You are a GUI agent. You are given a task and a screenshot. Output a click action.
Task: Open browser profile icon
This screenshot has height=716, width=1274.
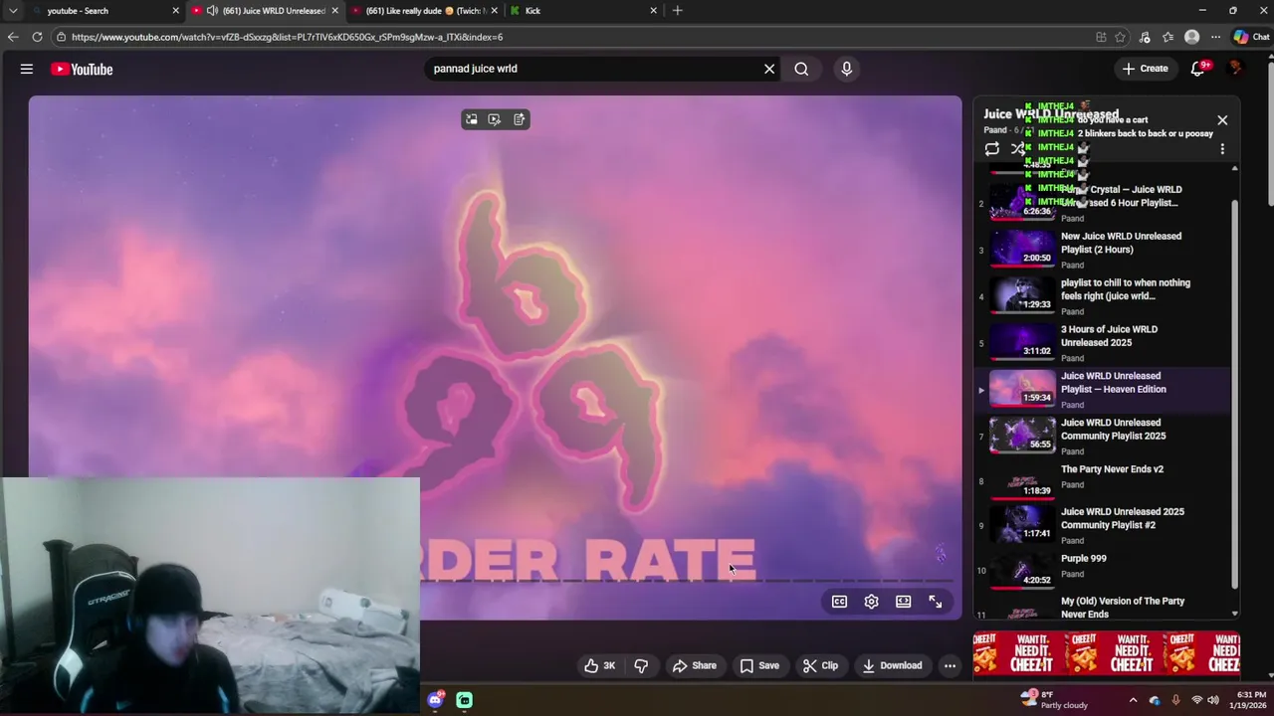tap(1191, 37)
